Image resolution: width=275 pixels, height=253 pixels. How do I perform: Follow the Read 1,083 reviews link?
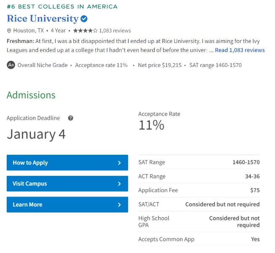pos(240,50)
